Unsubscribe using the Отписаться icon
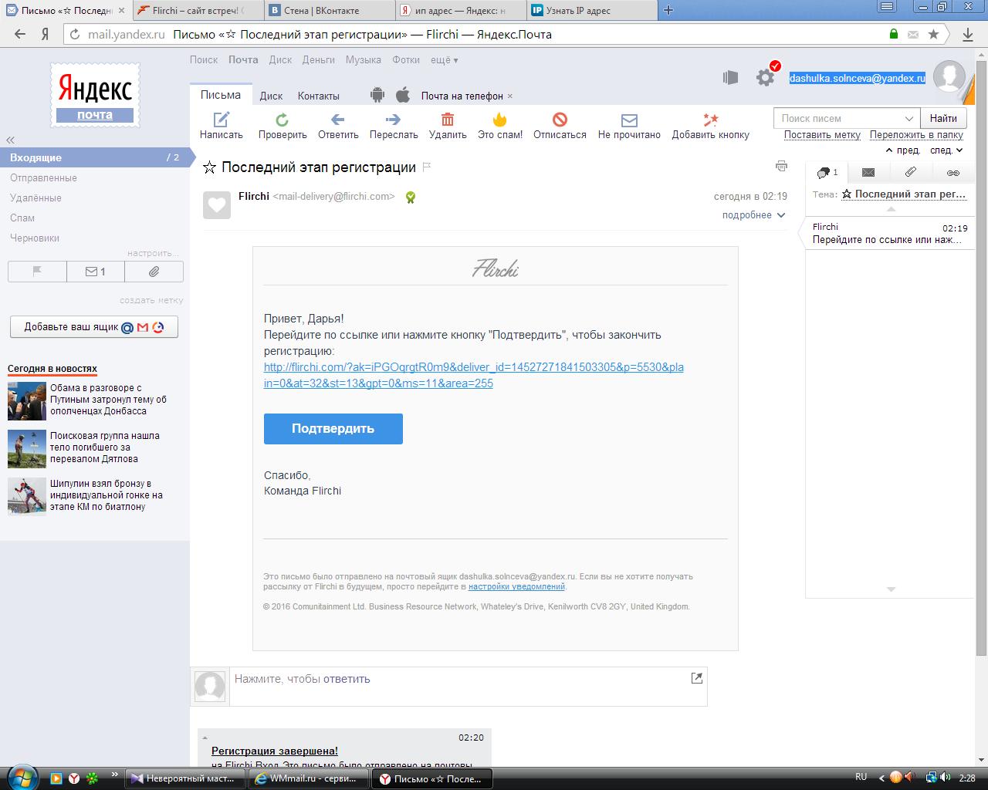The image size is (988, 790). tap(560, 120)
